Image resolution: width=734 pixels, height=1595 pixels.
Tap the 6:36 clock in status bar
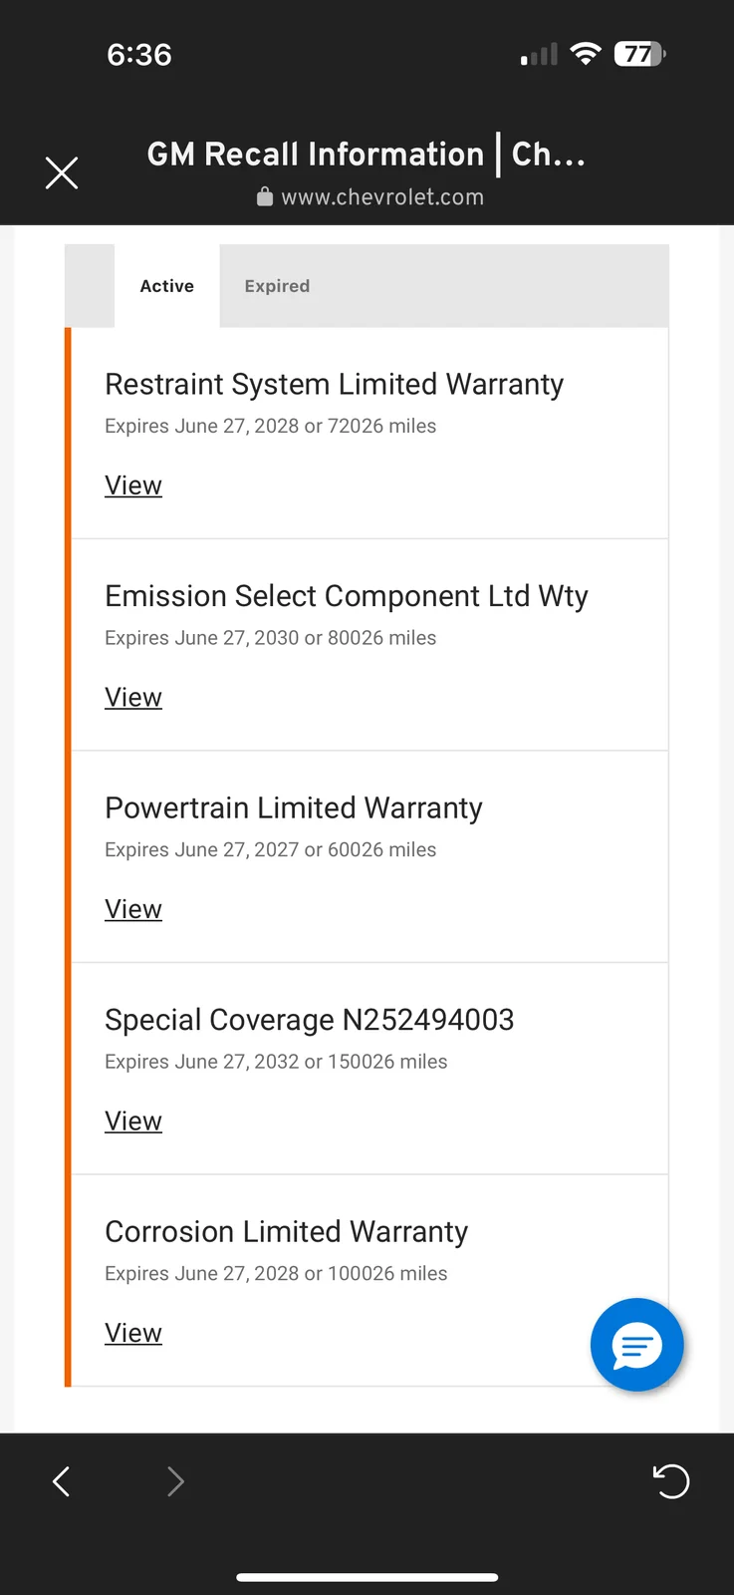(x=139, y=54)
